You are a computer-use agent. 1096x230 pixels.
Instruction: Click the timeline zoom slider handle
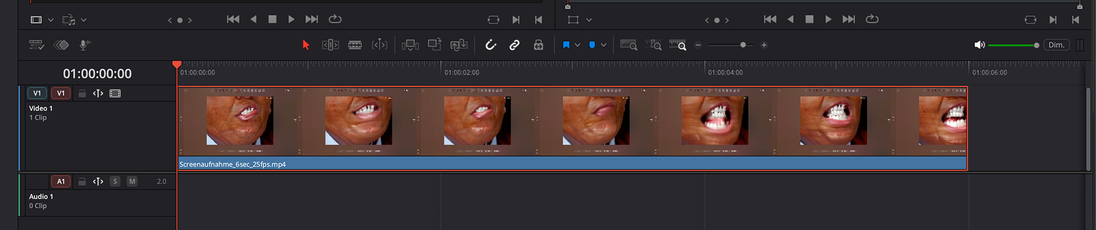[743, 45]
